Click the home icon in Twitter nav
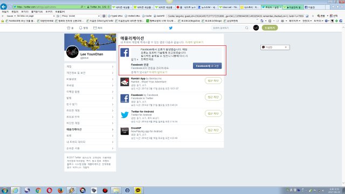Viewport: 345px width, 194px height. (68, 28)
